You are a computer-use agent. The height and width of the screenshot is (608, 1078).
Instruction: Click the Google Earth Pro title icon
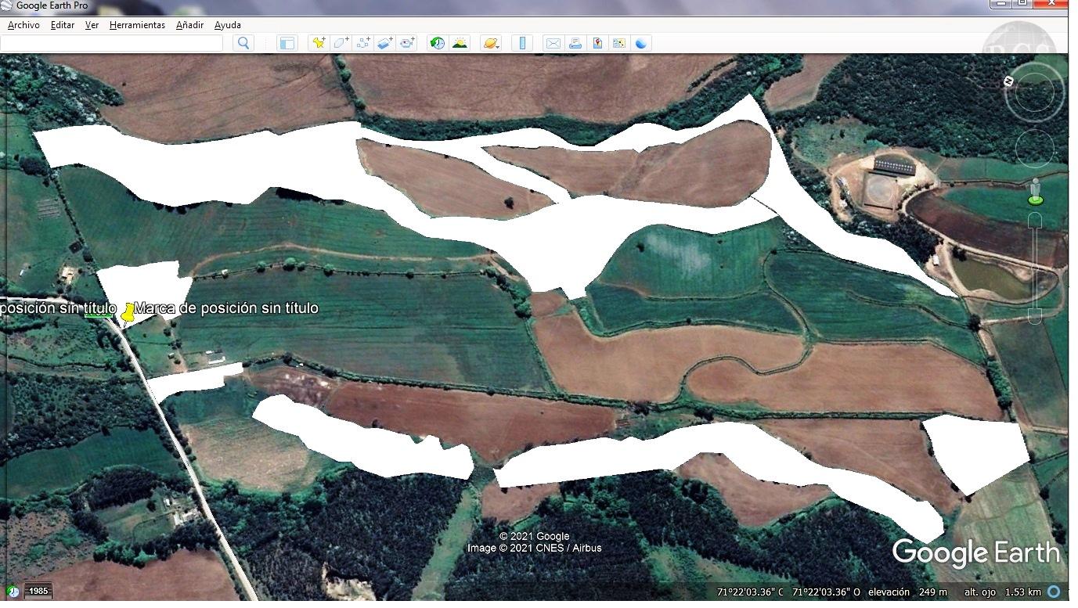[7, 5]
